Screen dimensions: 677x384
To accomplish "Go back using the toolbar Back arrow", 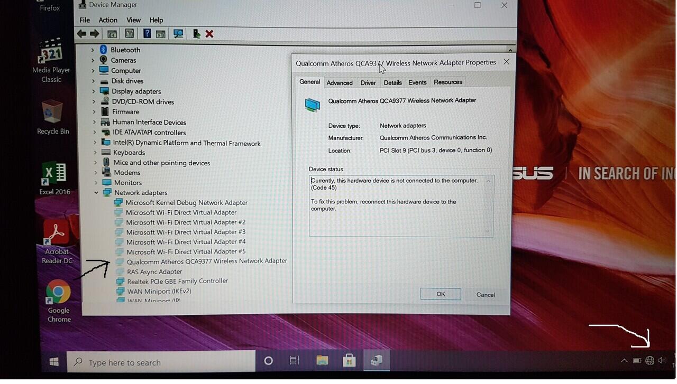I will [x=81, y=34].
